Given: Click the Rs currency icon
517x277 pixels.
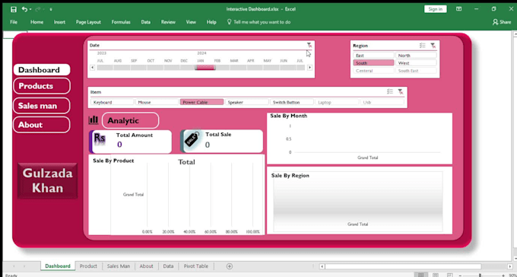Looking at the screenshot, I should (x=100, y=138).
